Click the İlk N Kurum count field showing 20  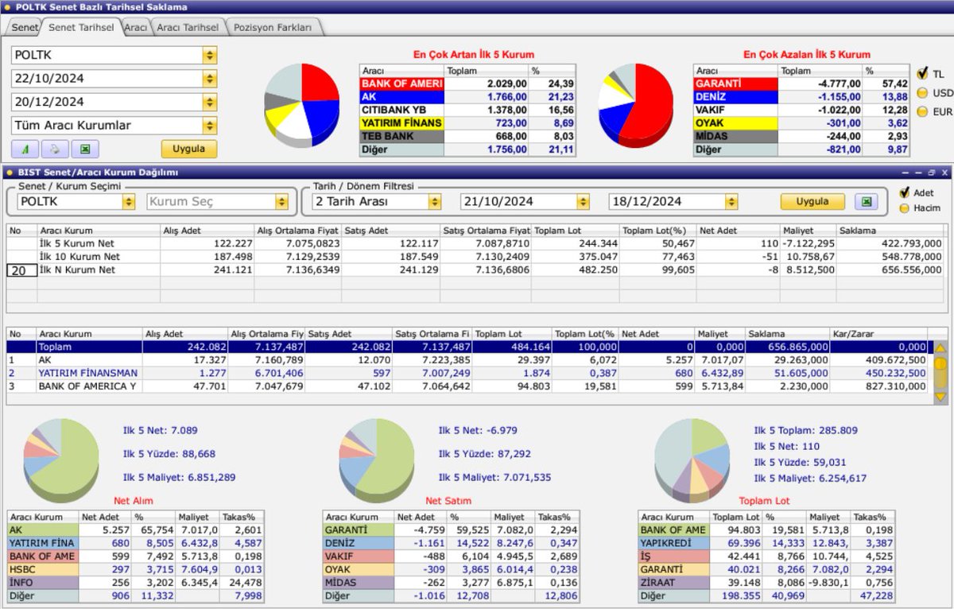[x=21, y=270]
